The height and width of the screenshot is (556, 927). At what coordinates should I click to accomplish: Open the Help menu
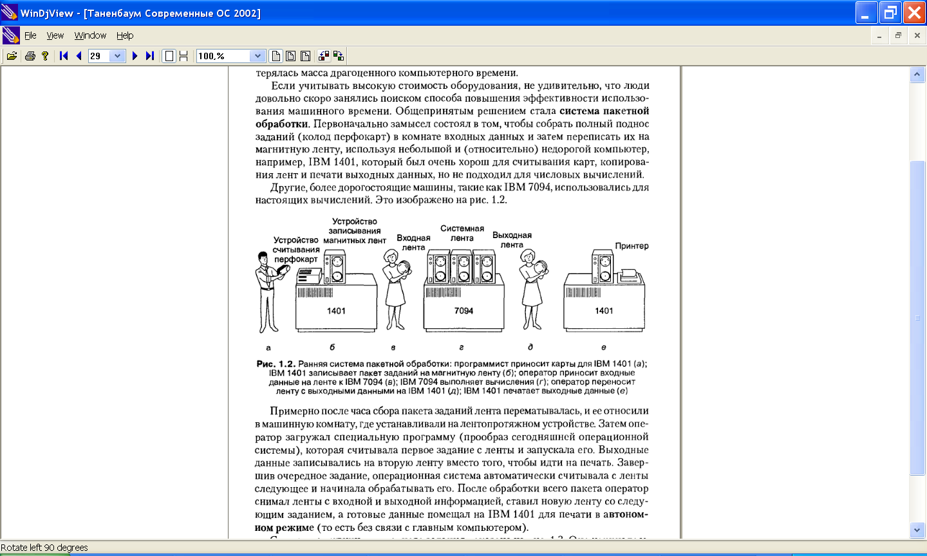pyautogui.click(x=125, y=35)
